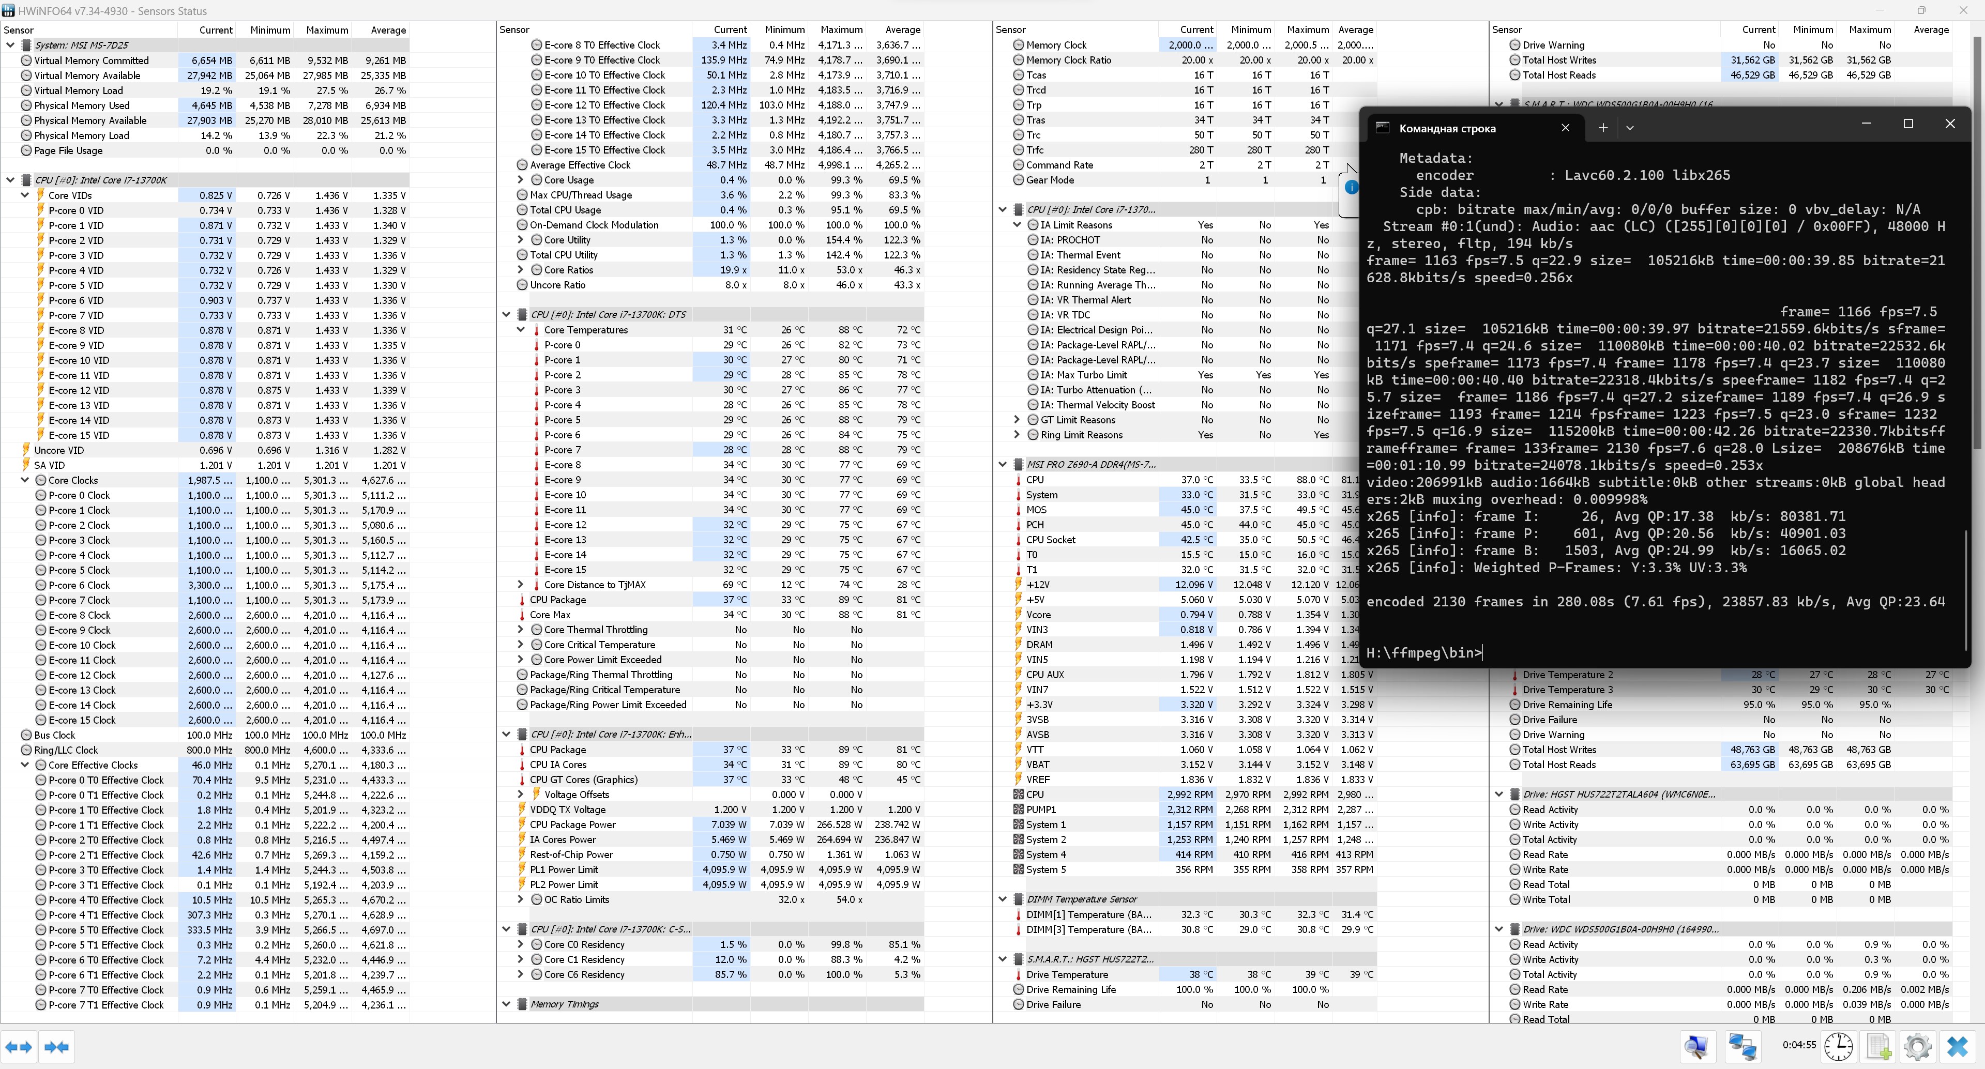The width and height of the screenshot is (1985, 1069).
Task: Open sensor settings with the gear icon
Action: click(x=1917, y=1047)
